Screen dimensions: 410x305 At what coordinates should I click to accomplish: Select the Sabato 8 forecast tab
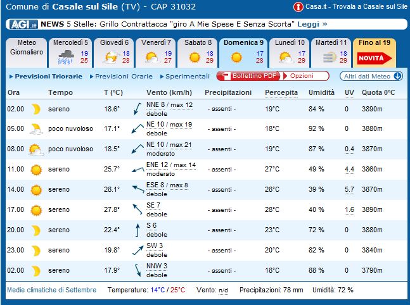click(x=198, y=53)
